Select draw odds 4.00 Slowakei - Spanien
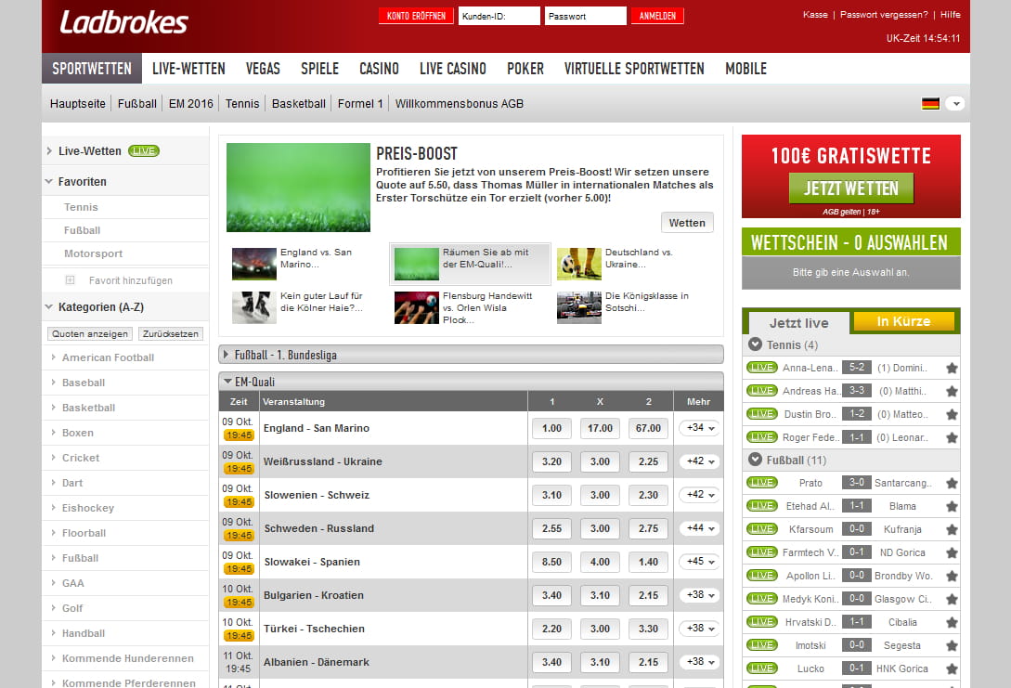1011x688 pixels. point(600,562)
